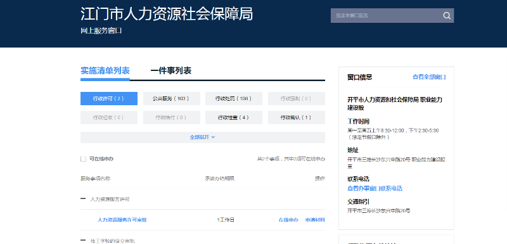Switch to 实施清单列表 tab
Screen dimensions: 507x244
[105, 70]
